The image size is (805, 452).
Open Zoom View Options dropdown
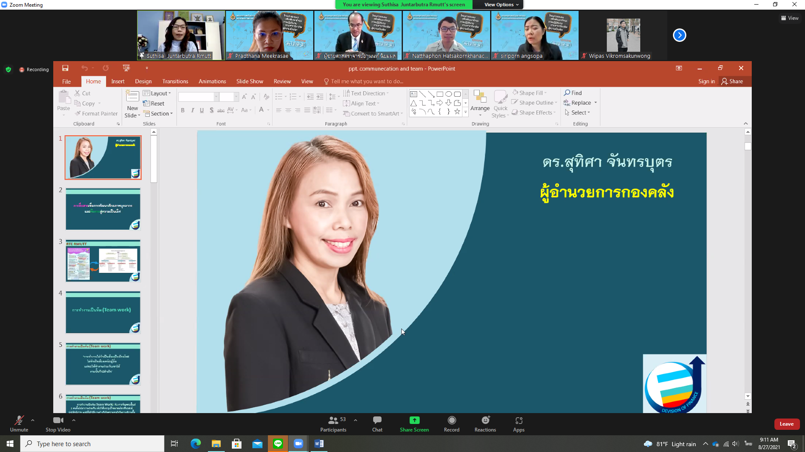pyautogui.click(x=501, y=5)
